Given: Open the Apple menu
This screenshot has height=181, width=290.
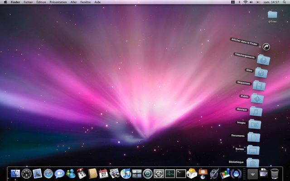Looking at the screenshot, I should [x=5, y=2].
